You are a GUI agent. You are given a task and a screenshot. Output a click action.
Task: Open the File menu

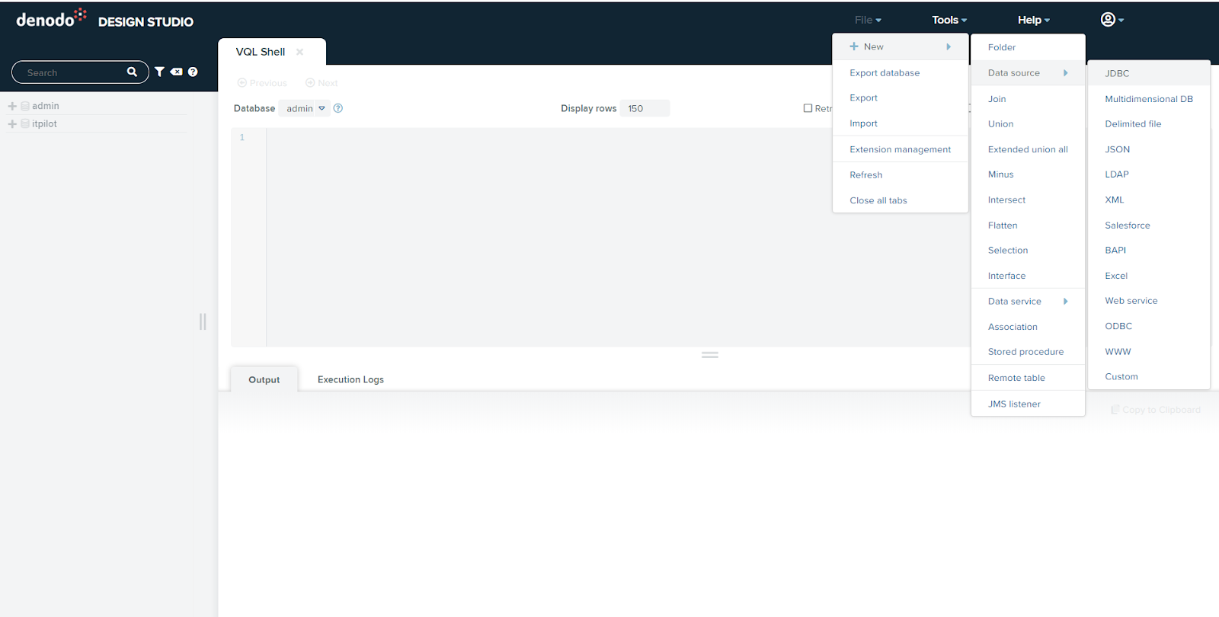click(x=868, y=20)
